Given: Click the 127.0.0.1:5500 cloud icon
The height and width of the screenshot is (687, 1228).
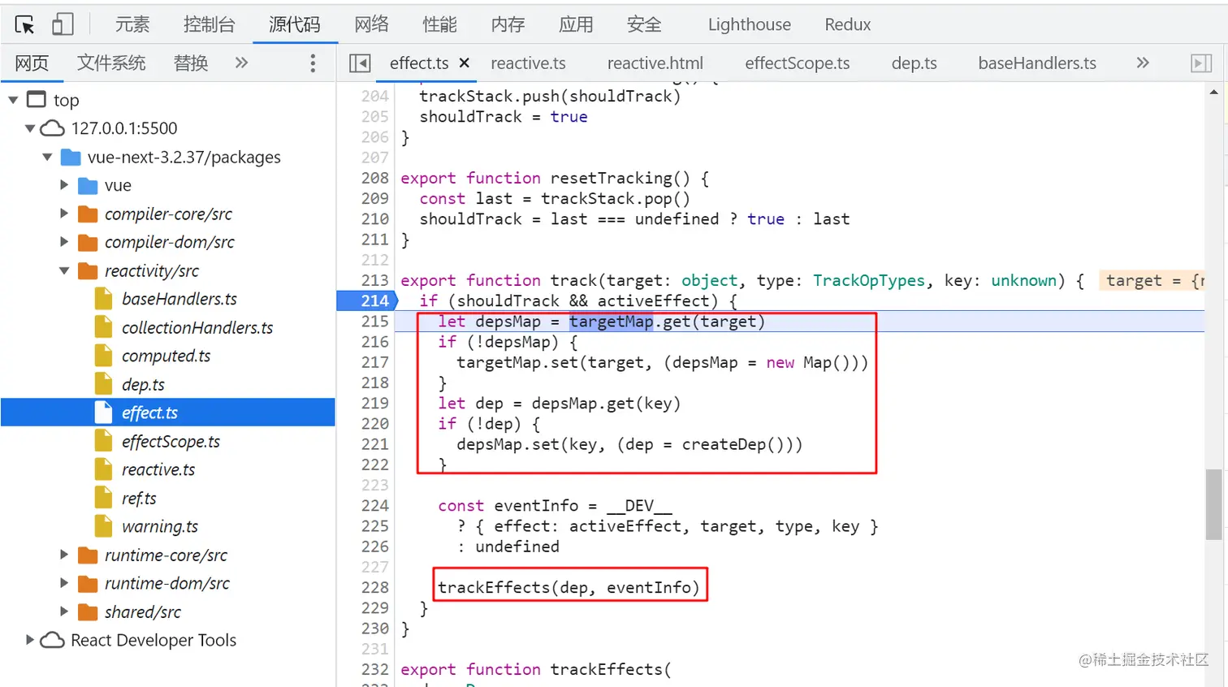Looking at the screenshot, I should tap(52, 128).
